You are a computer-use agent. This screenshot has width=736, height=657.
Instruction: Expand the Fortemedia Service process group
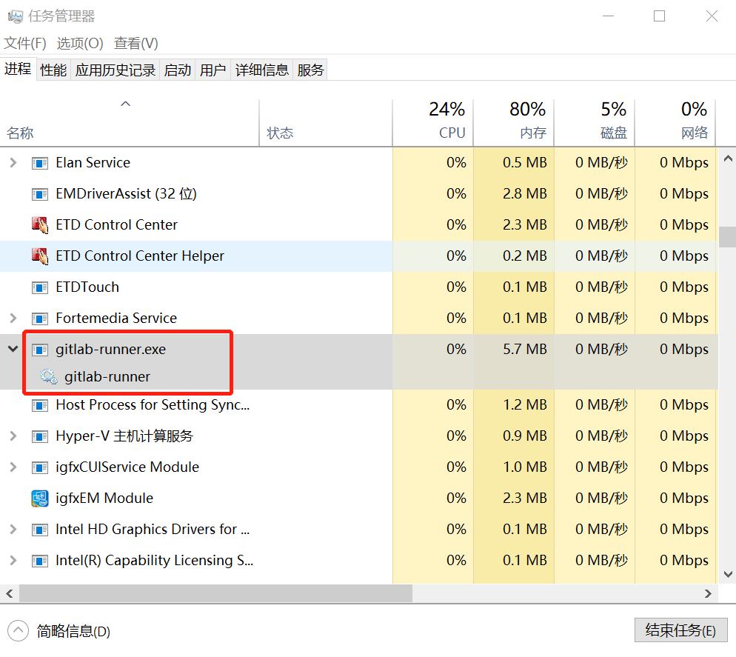[x=12, y=318]
